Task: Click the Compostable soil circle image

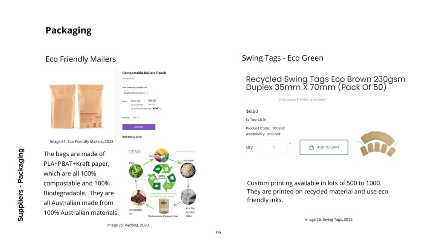Action: click(x=138, y=197)
